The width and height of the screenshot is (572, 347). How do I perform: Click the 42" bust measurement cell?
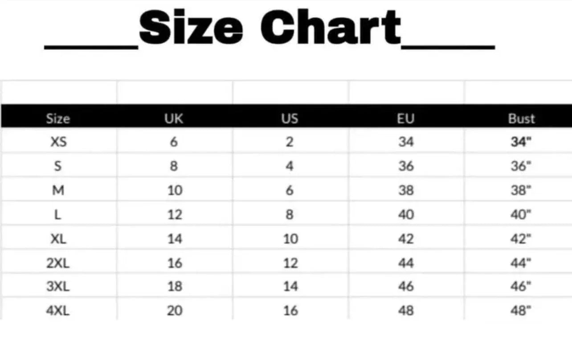521,239
